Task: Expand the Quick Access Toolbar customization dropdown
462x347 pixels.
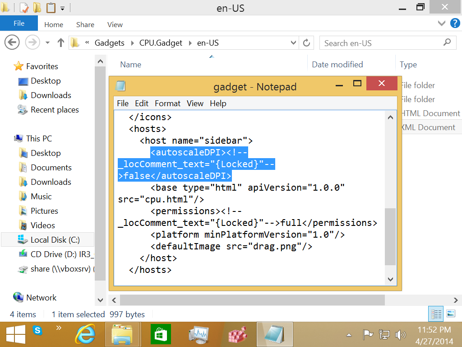Action: [x=61, y=8]
